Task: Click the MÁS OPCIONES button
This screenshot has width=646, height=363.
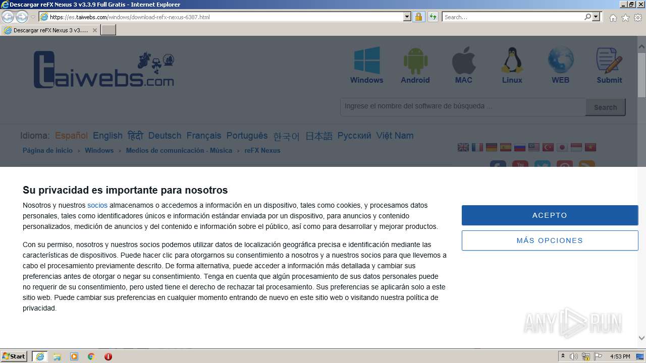Action: click(x=550, y=240)
